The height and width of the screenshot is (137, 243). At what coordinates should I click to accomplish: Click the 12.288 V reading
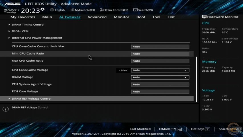point(208,100)
